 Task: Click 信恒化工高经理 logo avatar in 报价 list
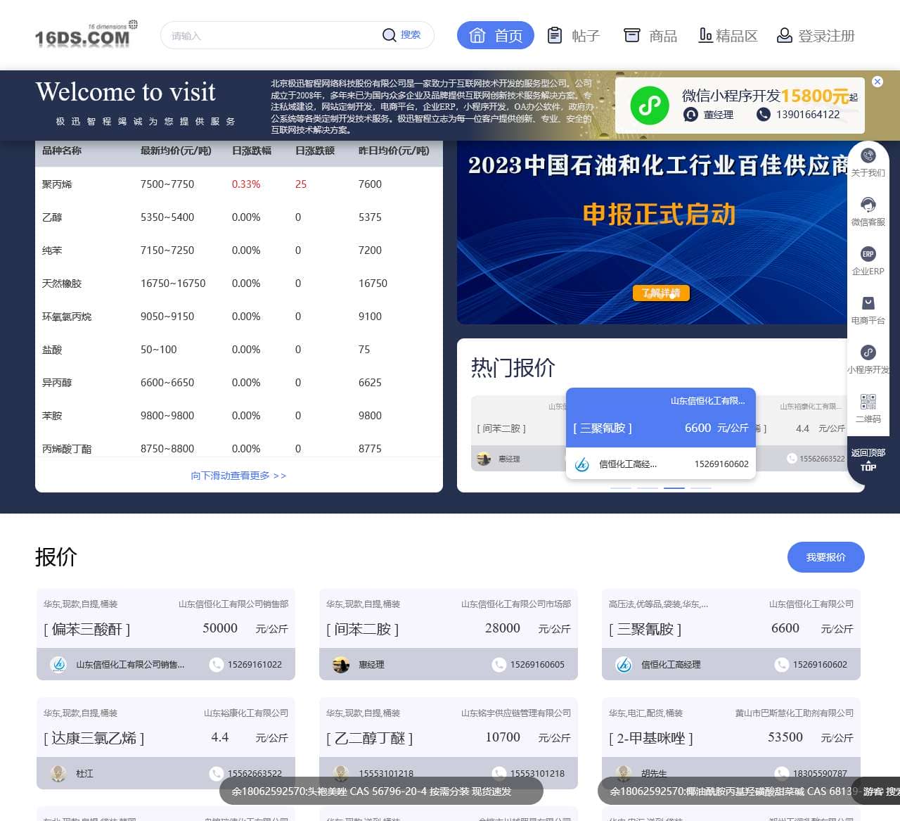[x=624, y=664]
